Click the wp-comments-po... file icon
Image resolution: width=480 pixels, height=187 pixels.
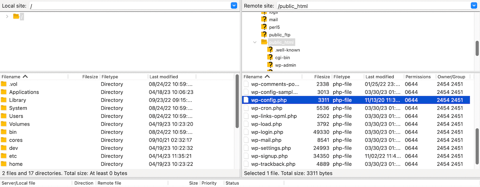[x=246, y=84]
